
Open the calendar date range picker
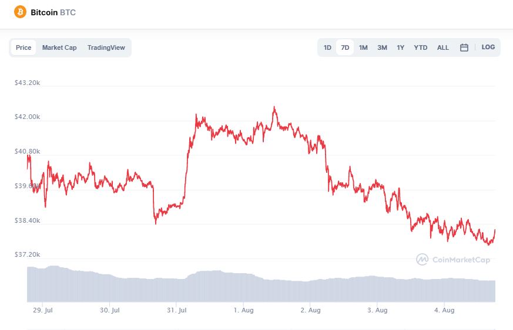click(x=464, y=47)
